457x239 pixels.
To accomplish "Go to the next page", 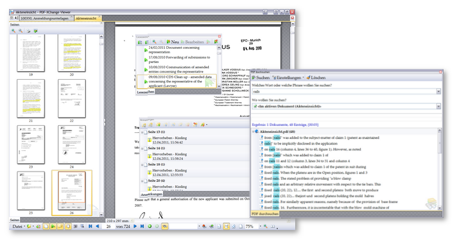I will pos(135,226).
